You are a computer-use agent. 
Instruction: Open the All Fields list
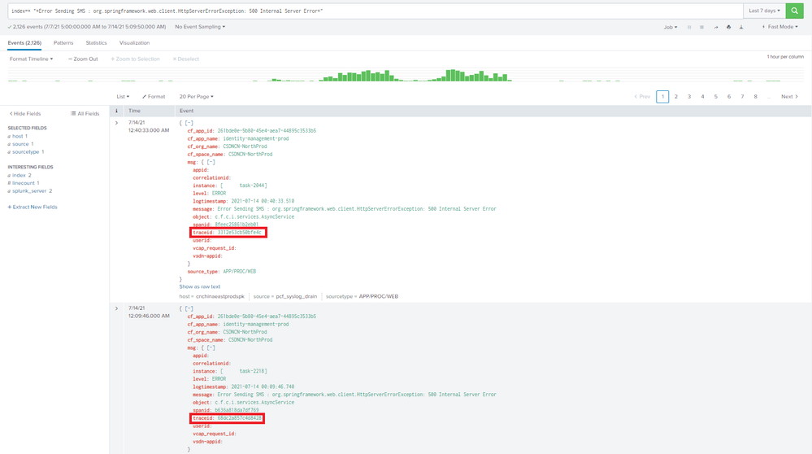tap(85, 114)
